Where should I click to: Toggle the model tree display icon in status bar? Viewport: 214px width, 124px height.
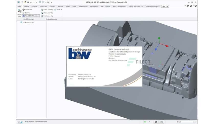pyautogui.click(x=18, y=122)
